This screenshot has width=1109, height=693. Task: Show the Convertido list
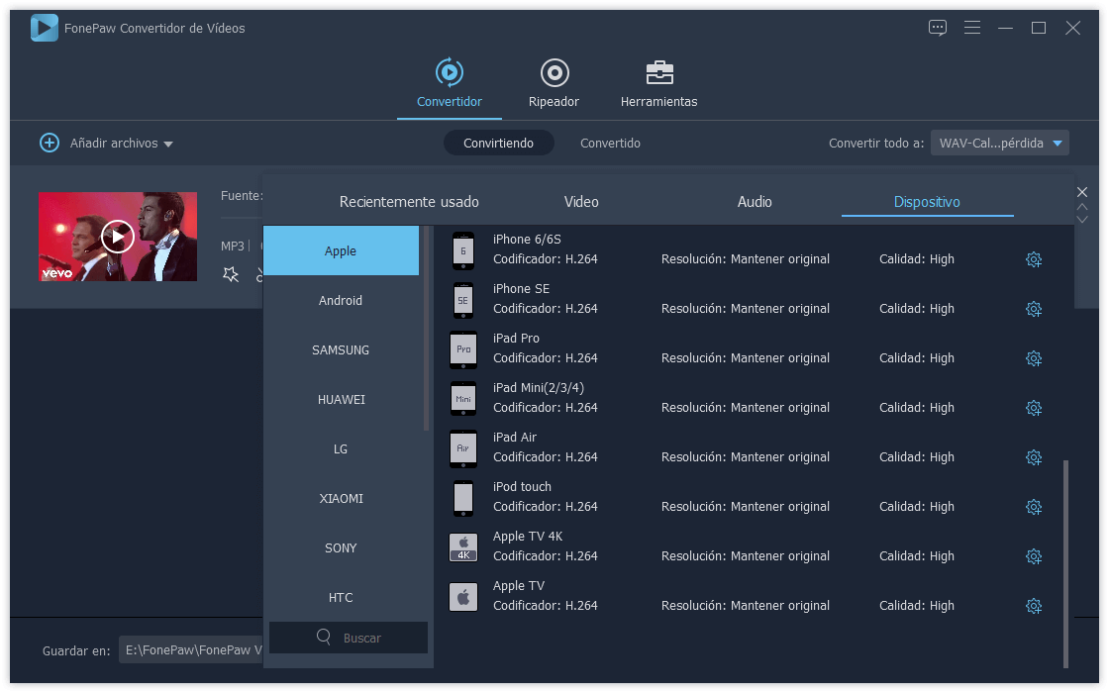(610, 143)
